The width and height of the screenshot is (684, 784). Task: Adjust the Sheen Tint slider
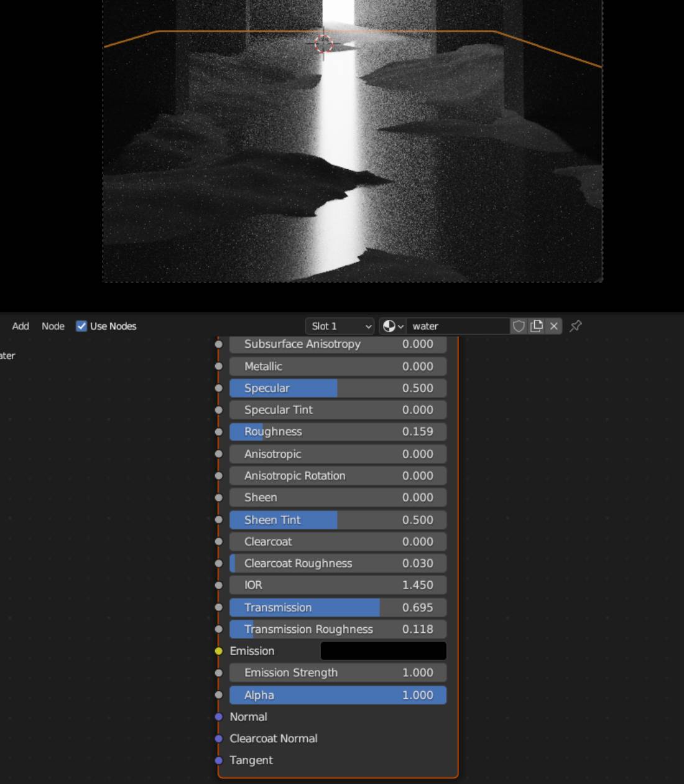[338, 520]
